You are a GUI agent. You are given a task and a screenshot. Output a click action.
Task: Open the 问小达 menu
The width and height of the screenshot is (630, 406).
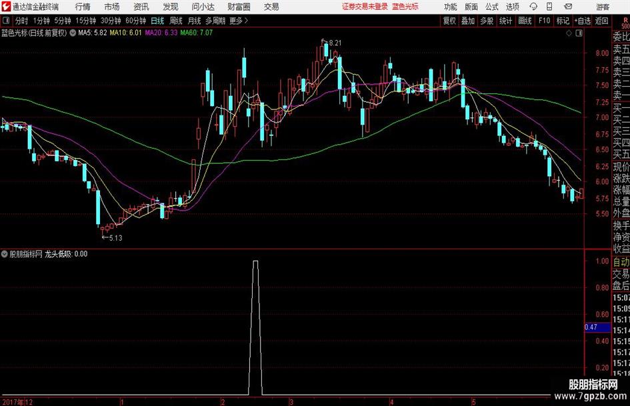coord(203,7)
